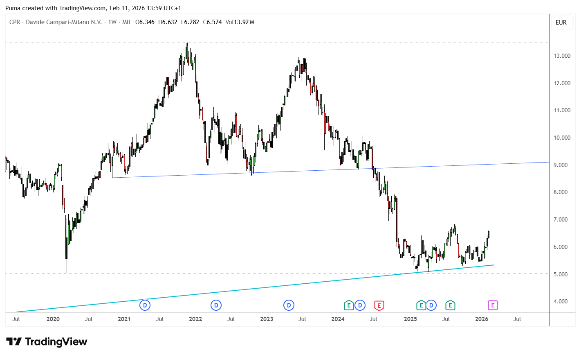Click the dividend D marker in 2024
This screenshot has height=357, width=581.
point(360,305)
